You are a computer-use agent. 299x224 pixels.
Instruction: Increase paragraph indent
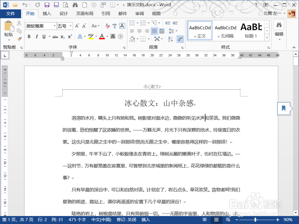(x=175, y=23)
